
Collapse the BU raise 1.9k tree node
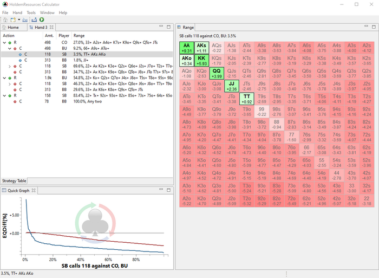[x=4, y=78]
